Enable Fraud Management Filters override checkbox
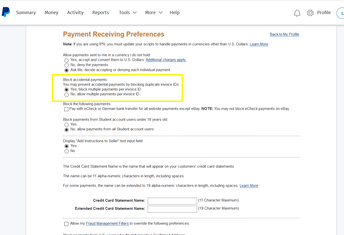Viewport: 344px width, 235px height. [66, 224]
